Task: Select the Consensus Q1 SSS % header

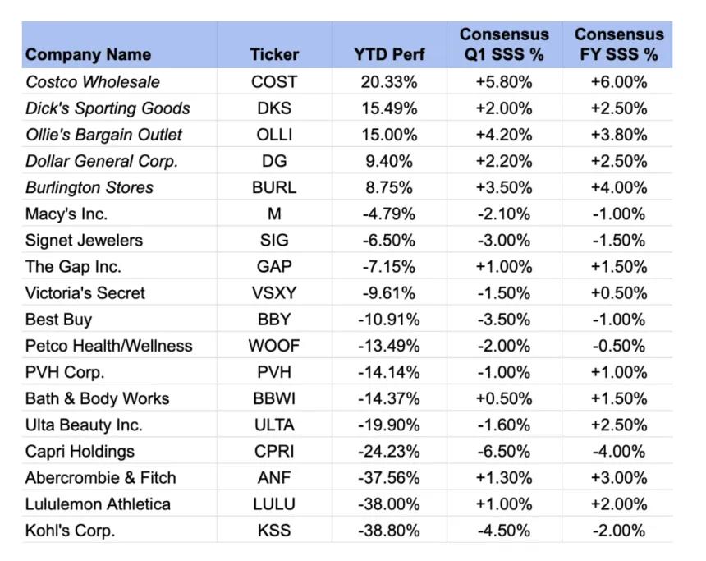Action: (x=504, y=45)
